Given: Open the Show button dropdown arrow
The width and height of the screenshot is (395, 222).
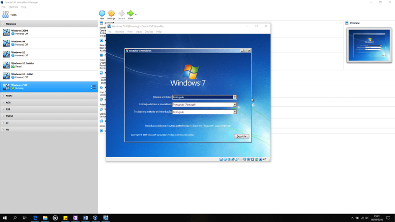Looking at the screenshot, I should 135,14.
